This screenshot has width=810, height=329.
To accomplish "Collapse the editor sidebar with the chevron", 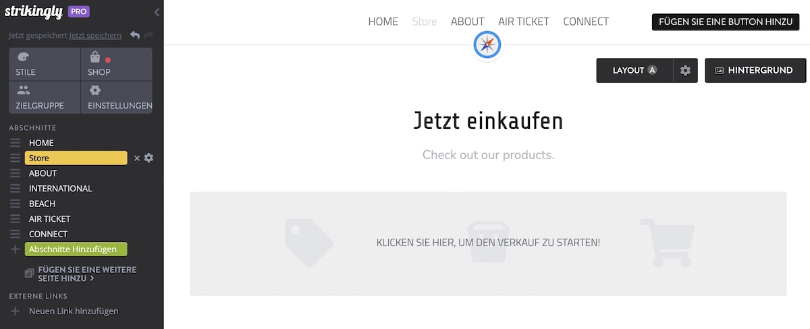I will tap(157, 12).
